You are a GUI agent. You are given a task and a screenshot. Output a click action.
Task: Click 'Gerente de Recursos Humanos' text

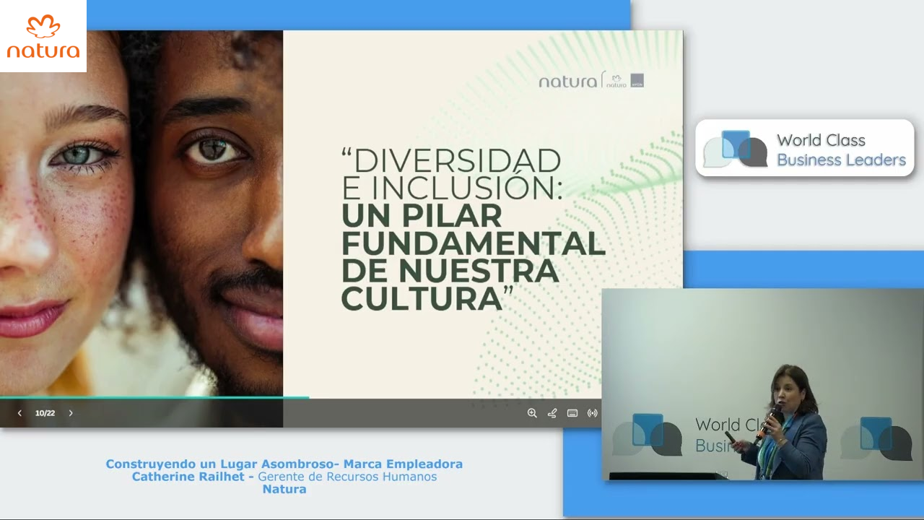pos(347,477)
